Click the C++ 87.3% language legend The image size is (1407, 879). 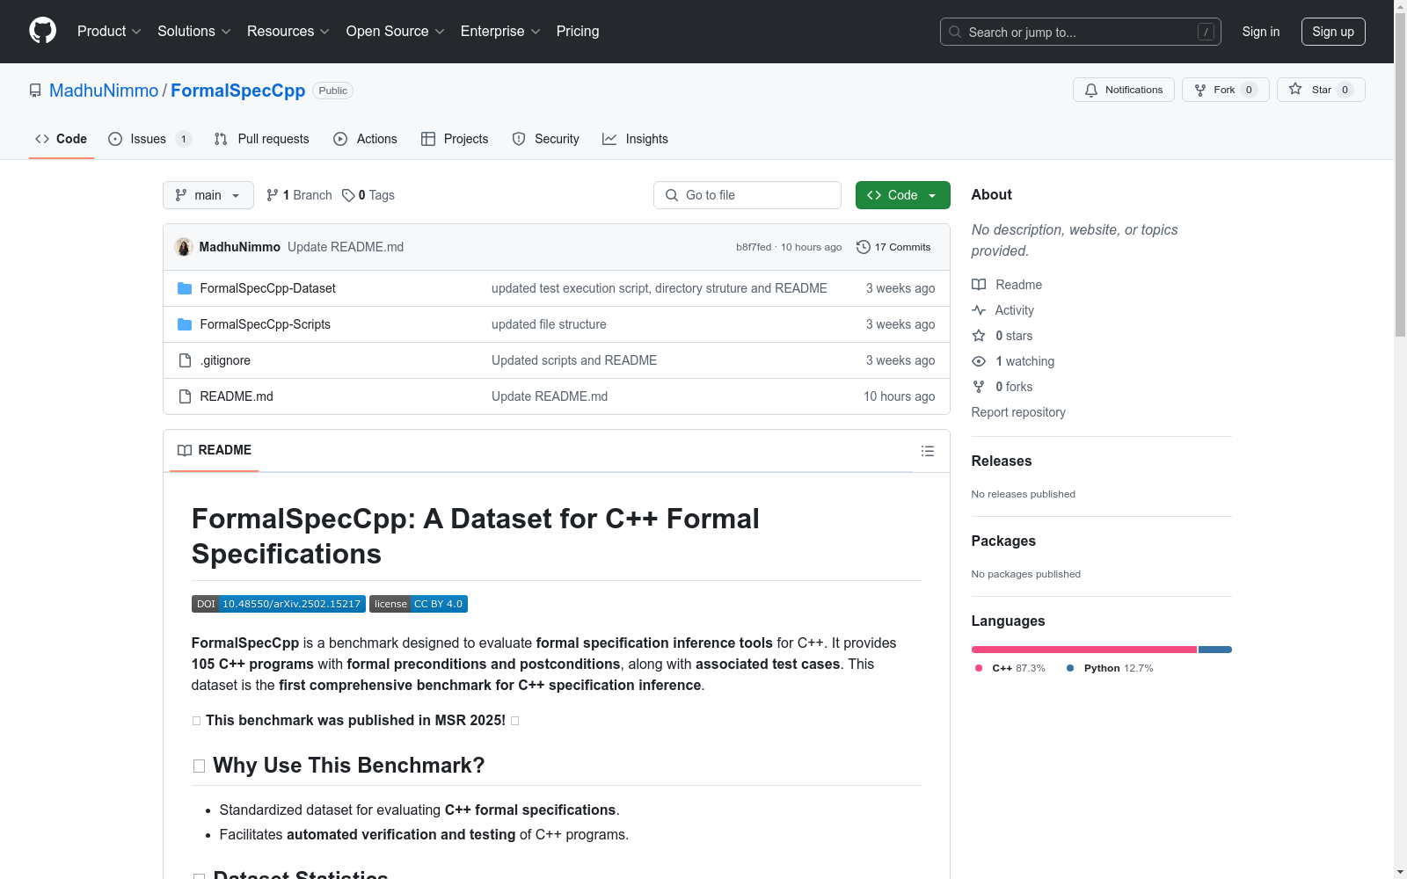click(x=1010, y=668)
